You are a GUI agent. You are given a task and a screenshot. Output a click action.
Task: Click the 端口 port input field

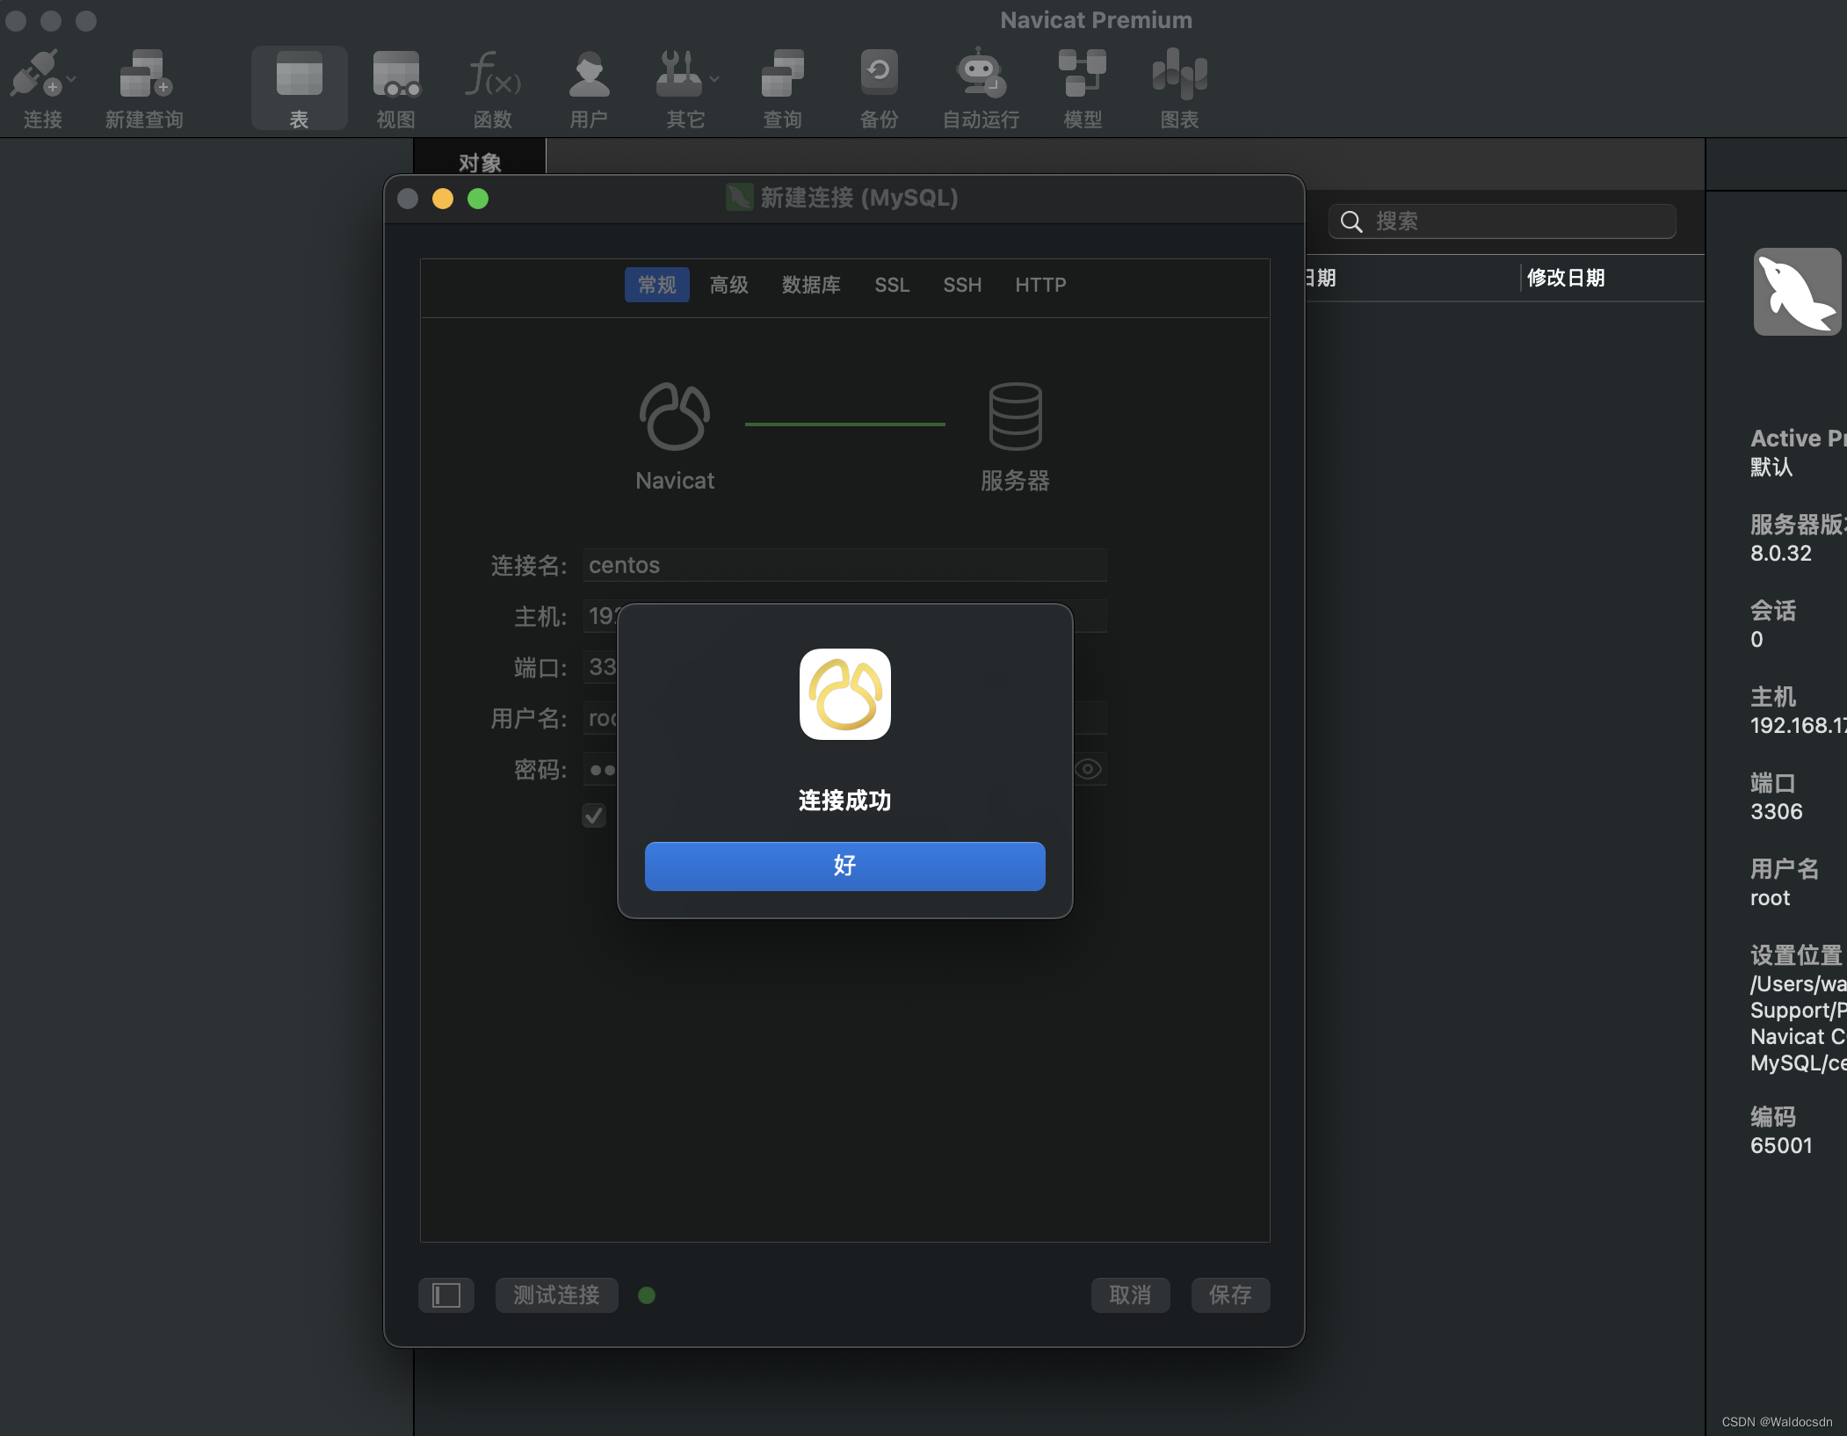pos(600,667)
